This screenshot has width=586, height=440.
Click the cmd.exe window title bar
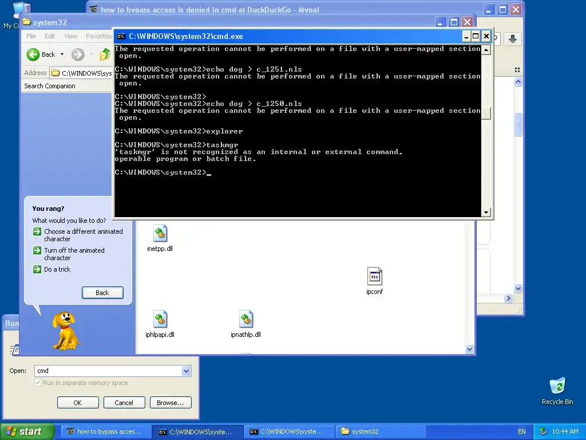[x=288, y=36]
